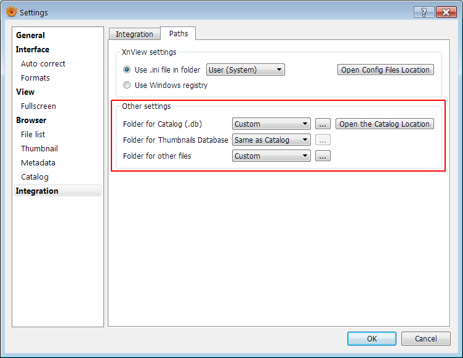Click the XnView app icon in title bar
Viewport: 463px width, 358px height.
coord(12,12)
